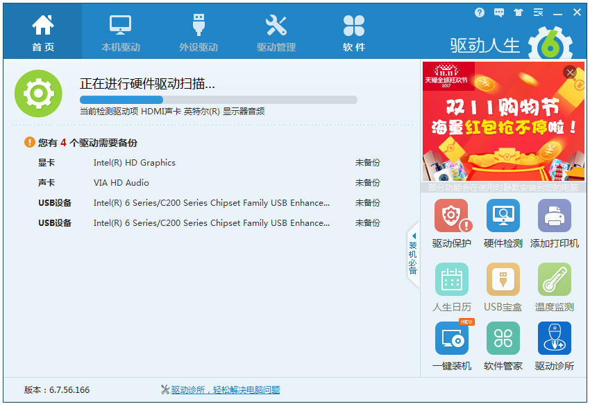Image resolution: width=590 pixels, height=404 pixels.
Task: Click the 您有 4 个驱动需要备份 heading
Action: 87,143
